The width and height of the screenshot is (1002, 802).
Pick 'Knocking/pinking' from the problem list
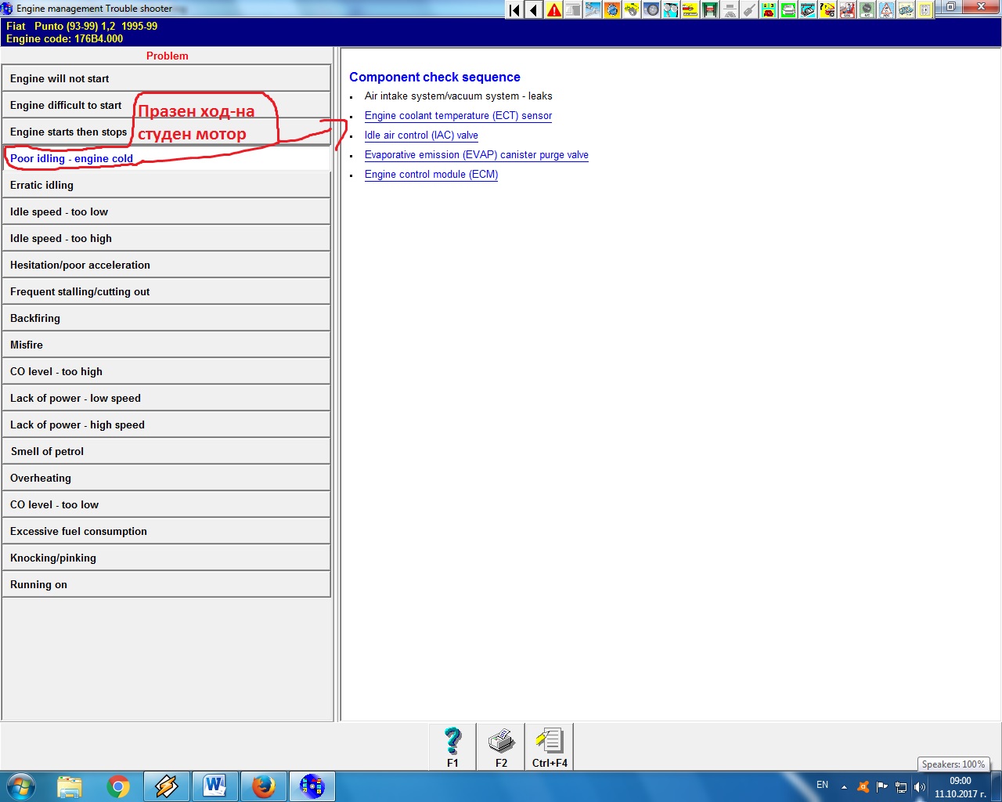166,558
